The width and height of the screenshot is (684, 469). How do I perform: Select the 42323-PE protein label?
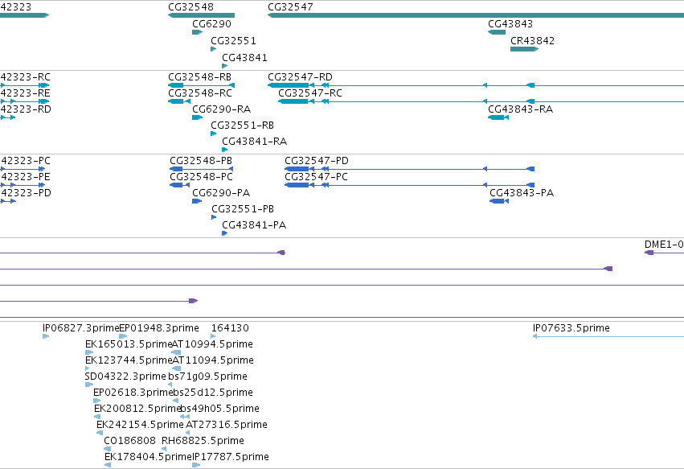coord(25,177)
